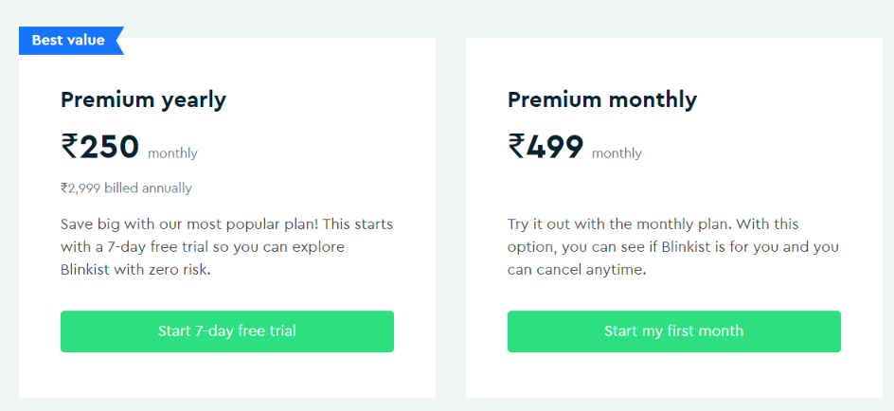This screenshot has height=411, width=894.
Task: Click the monthly label beside ₹250
Action: (x=172, y=153)
